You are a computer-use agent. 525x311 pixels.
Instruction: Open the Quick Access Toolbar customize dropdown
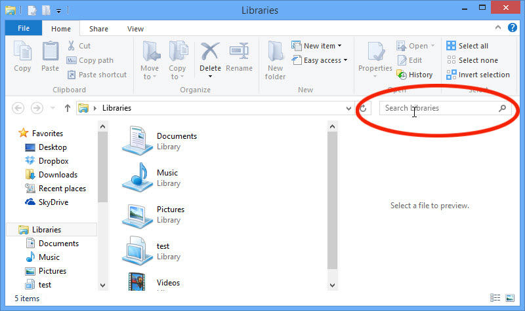pyautogui.click(x=58, y=11)
